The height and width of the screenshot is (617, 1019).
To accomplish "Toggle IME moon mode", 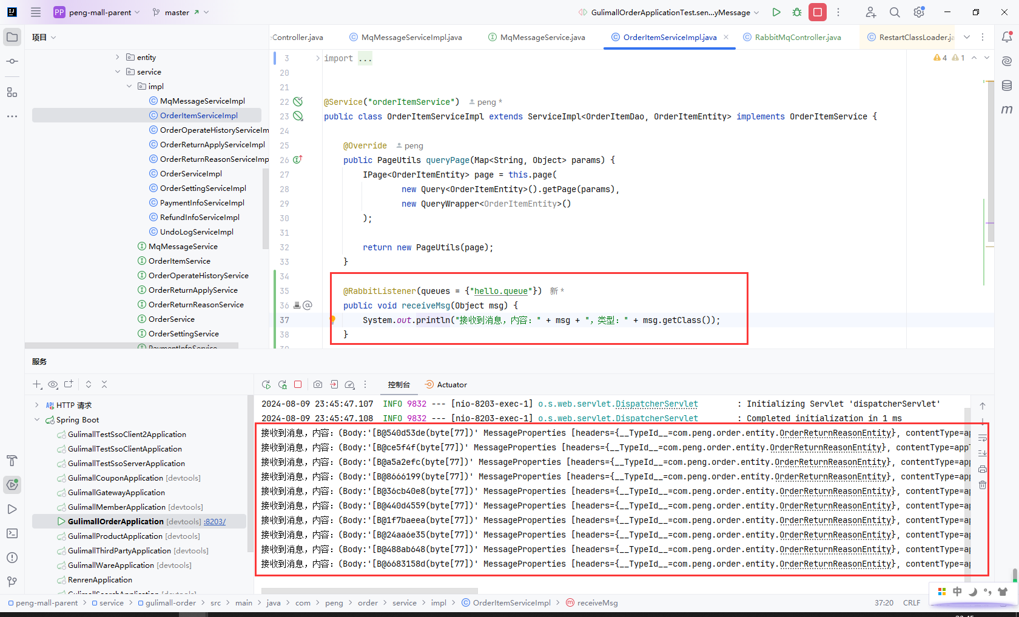I will 973,592.
